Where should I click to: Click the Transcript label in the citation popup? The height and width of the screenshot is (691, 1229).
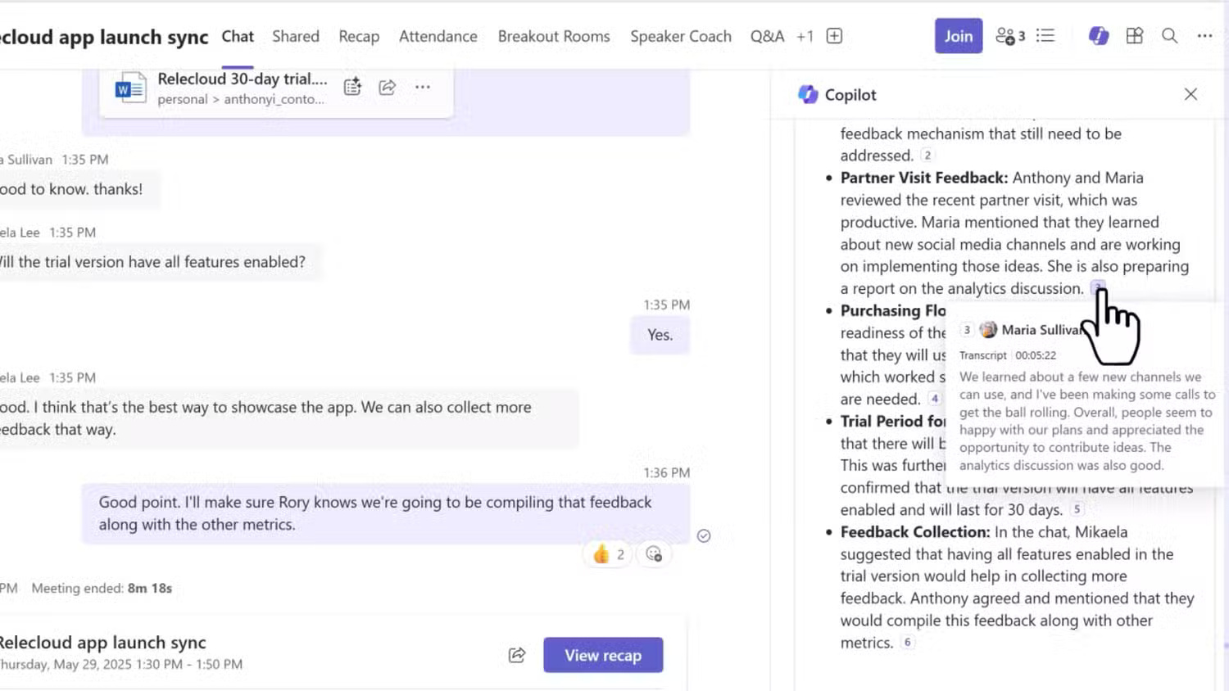pyautogui.click(x=983, y=355)
